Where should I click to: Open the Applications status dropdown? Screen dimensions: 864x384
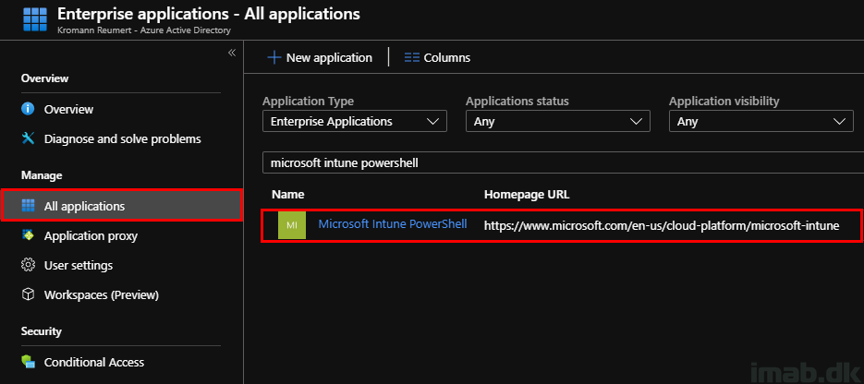coord(557,122)
